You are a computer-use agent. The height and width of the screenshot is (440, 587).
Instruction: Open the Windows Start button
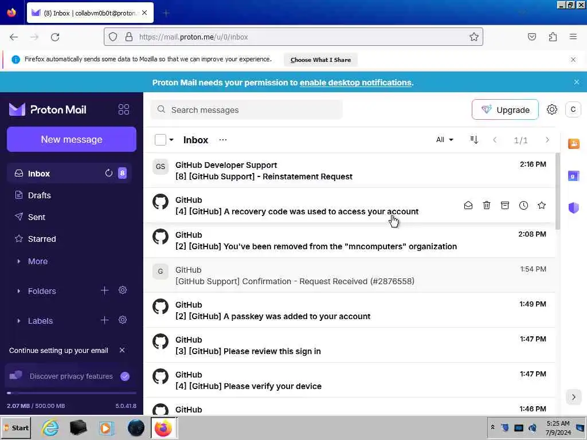click(15, 427)
